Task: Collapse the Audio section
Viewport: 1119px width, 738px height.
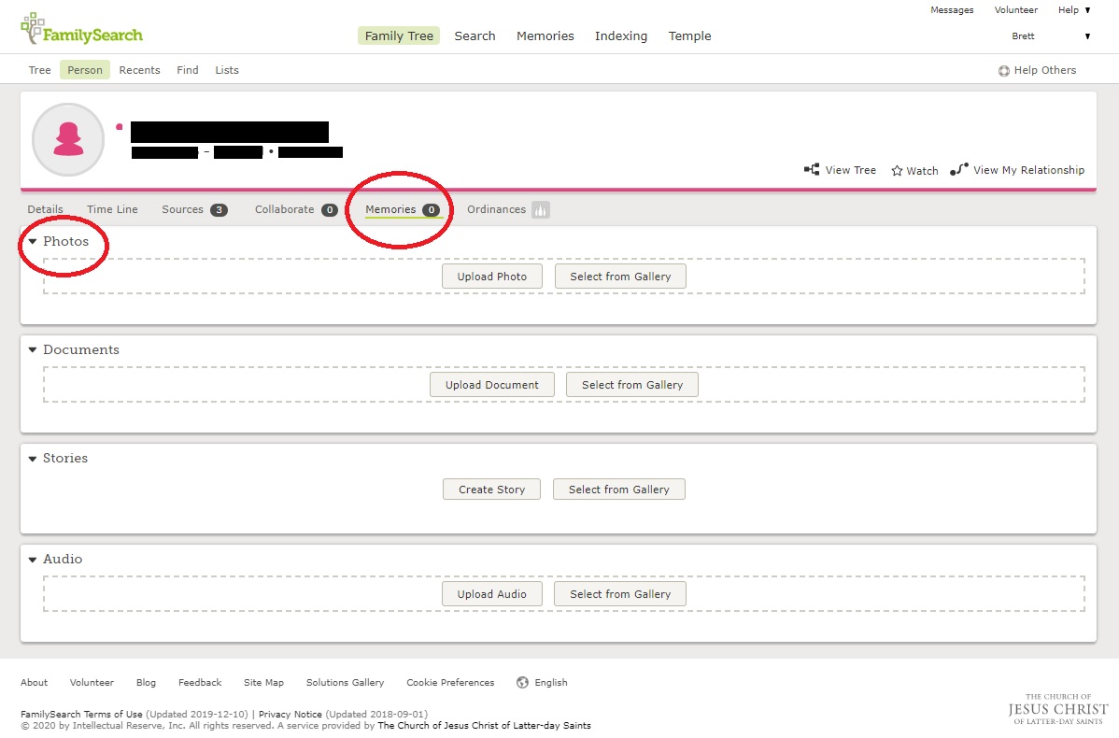Action: click(x=32, y=560)
